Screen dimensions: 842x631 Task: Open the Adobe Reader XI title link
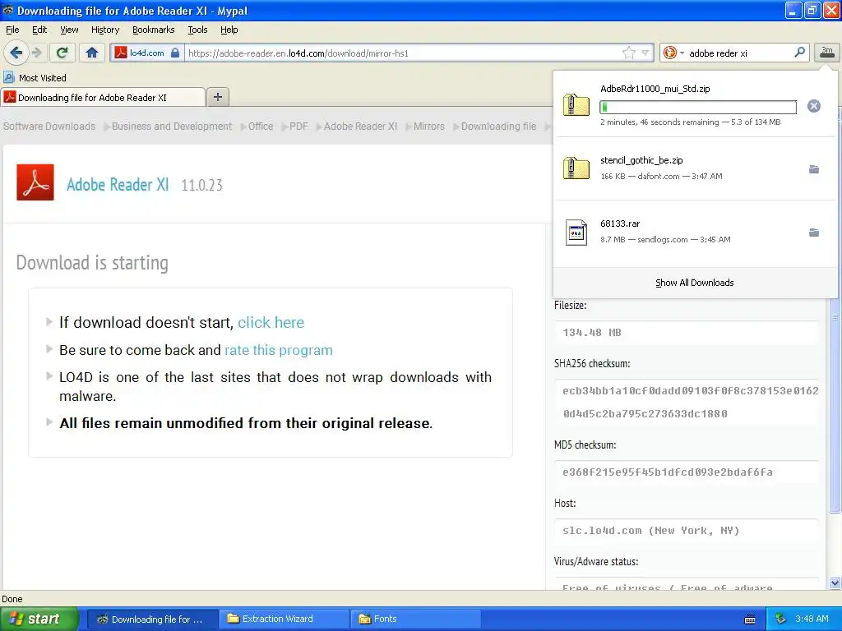pyautogui.click(x=118, y=185)
